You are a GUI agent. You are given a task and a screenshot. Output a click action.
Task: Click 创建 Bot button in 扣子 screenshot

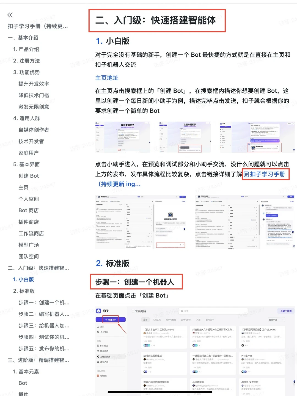tap(111, 320)
